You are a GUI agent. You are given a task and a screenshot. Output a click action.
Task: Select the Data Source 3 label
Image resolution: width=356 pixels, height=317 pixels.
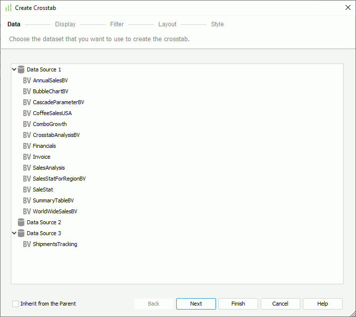(44, 233)
